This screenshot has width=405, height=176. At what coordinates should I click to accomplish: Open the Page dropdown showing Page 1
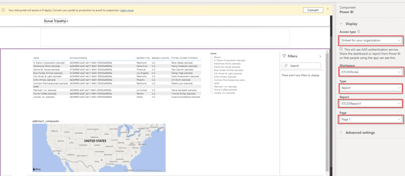(x=371, y=119)
